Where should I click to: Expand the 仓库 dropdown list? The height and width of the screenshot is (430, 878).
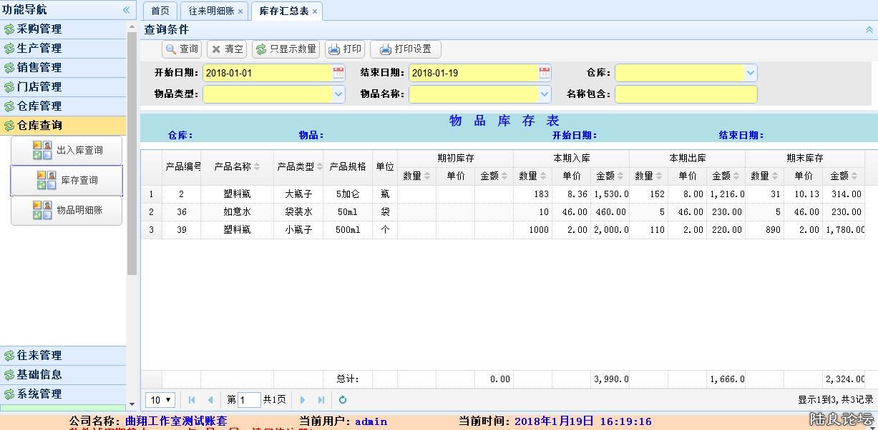[750, 73]
